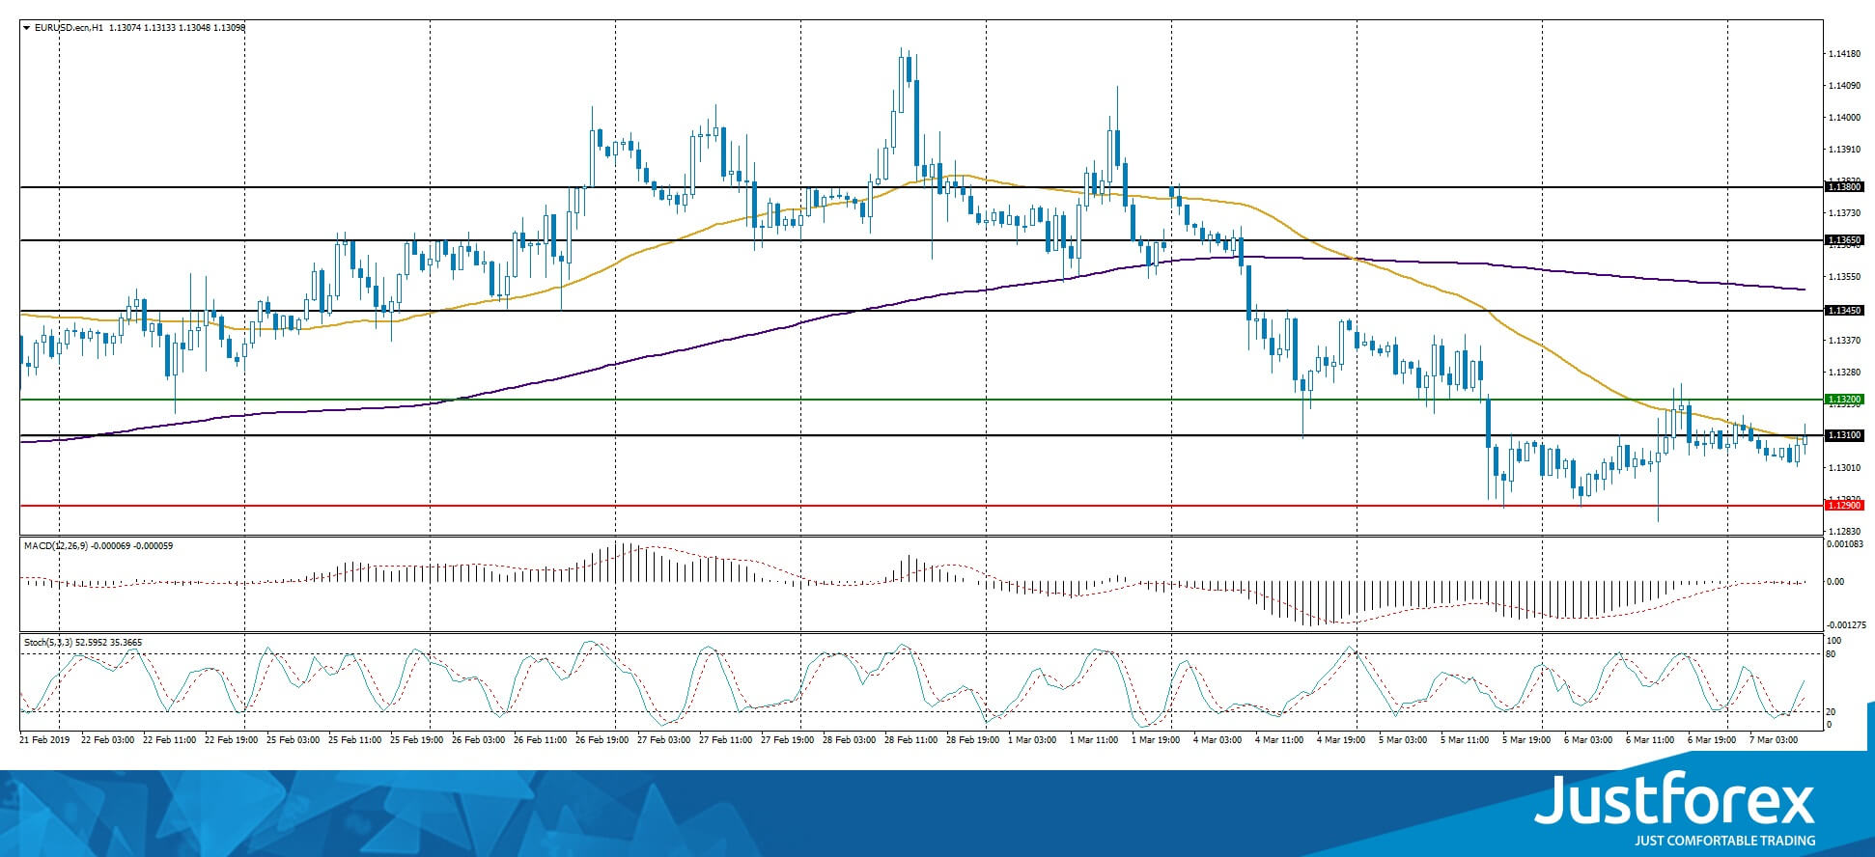Click the 6 Mar 19:00 time label
This screenshot has height=857, width=1875.
[x=1713, y=740]
